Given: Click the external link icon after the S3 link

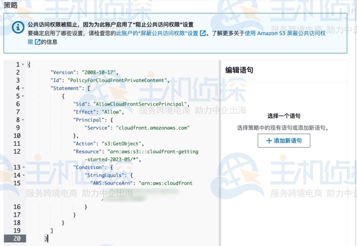Looking at the screenshot, I should [37, 42].
